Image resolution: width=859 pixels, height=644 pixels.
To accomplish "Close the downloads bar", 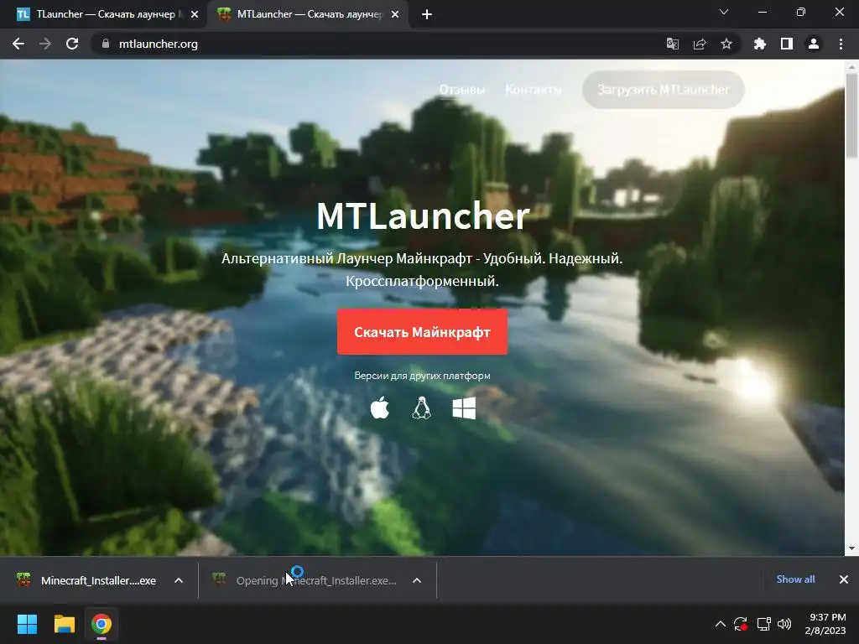I will tap(843, 579).
